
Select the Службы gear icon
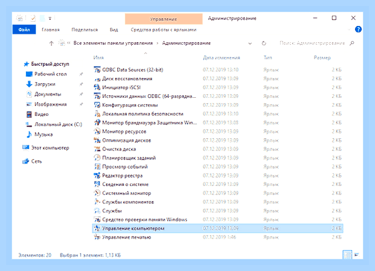(97, 211)
